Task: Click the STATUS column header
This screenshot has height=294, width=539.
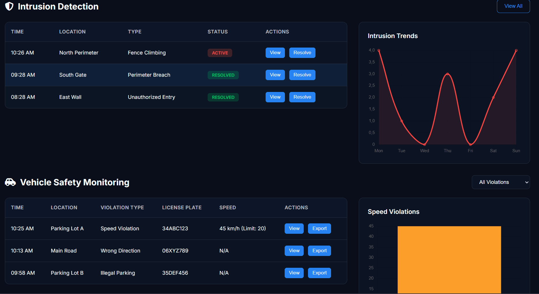Action: pos(217,32)
